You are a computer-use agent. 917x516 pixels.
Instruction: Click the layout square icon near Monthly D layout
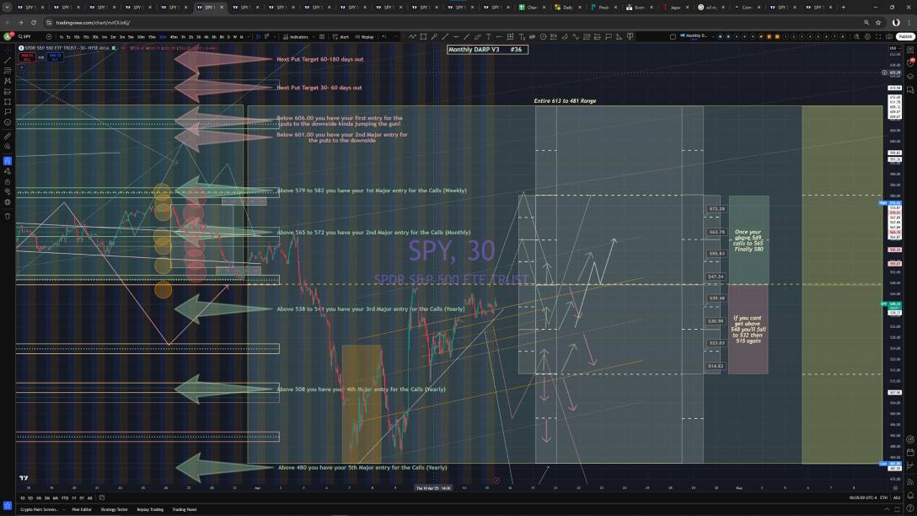click(673, 36)
